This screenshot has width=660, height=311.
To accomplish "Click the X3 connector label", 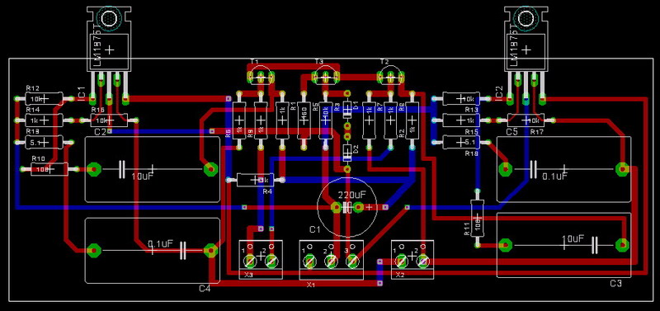I will pyautogui.click(x=248, y=276).
